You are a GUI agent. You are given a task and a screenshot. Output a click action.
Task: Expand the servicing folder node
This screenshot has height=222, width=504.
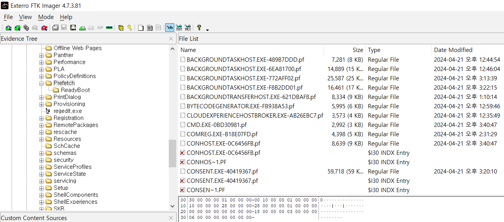(42, 181)
